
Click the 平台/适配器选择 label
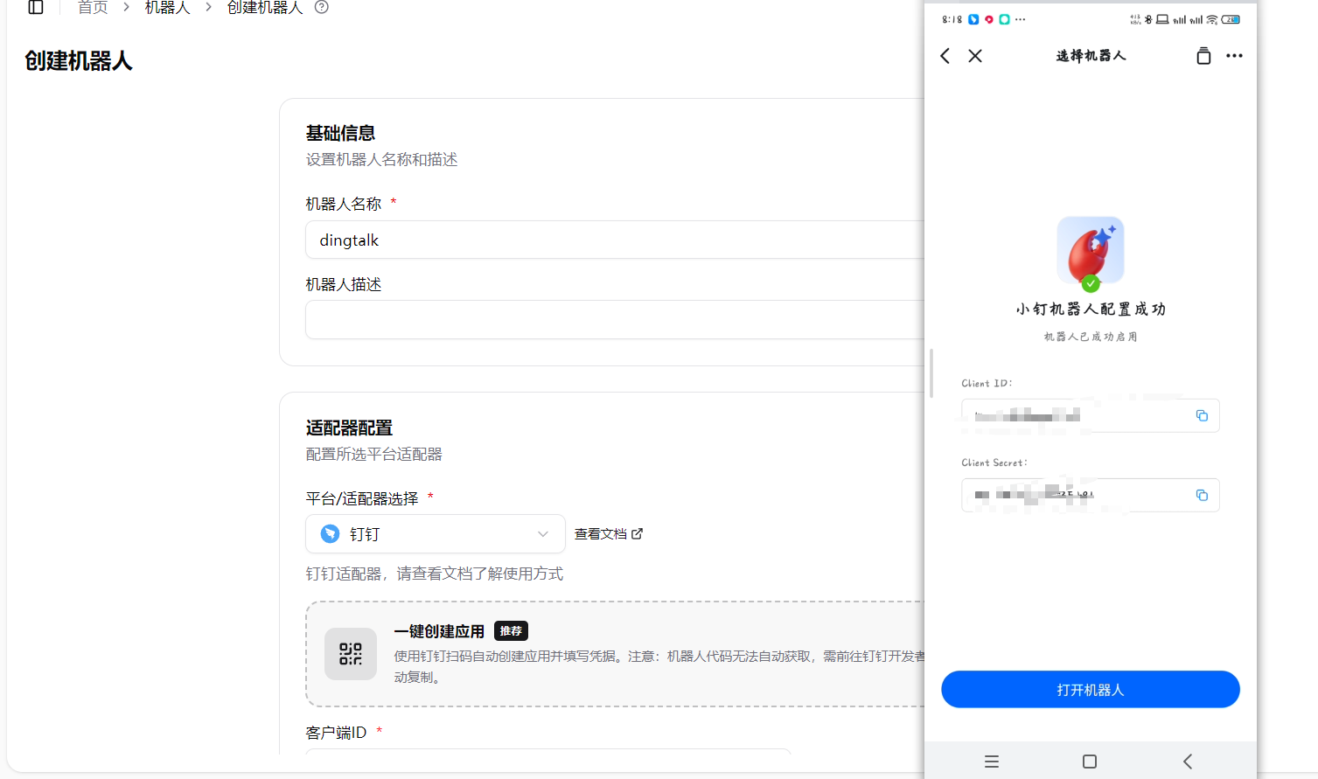pos(362,498)
